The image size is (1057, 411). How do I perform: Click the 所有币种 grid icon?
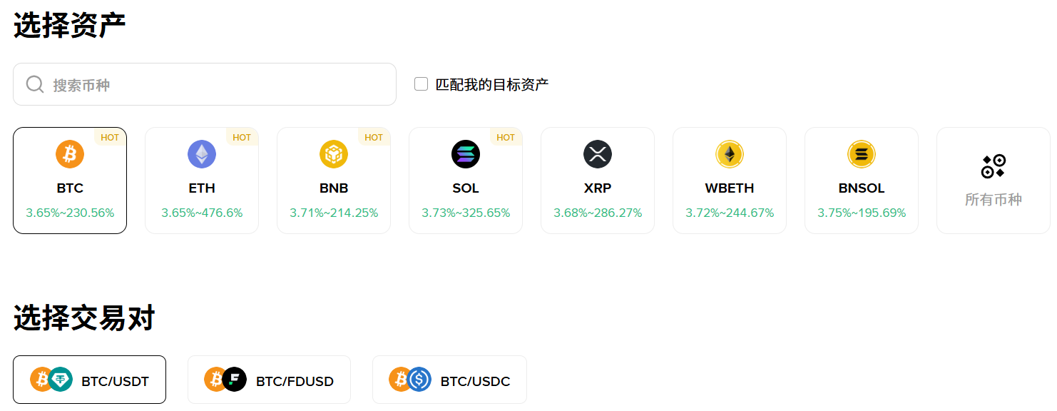coord(993,166)
